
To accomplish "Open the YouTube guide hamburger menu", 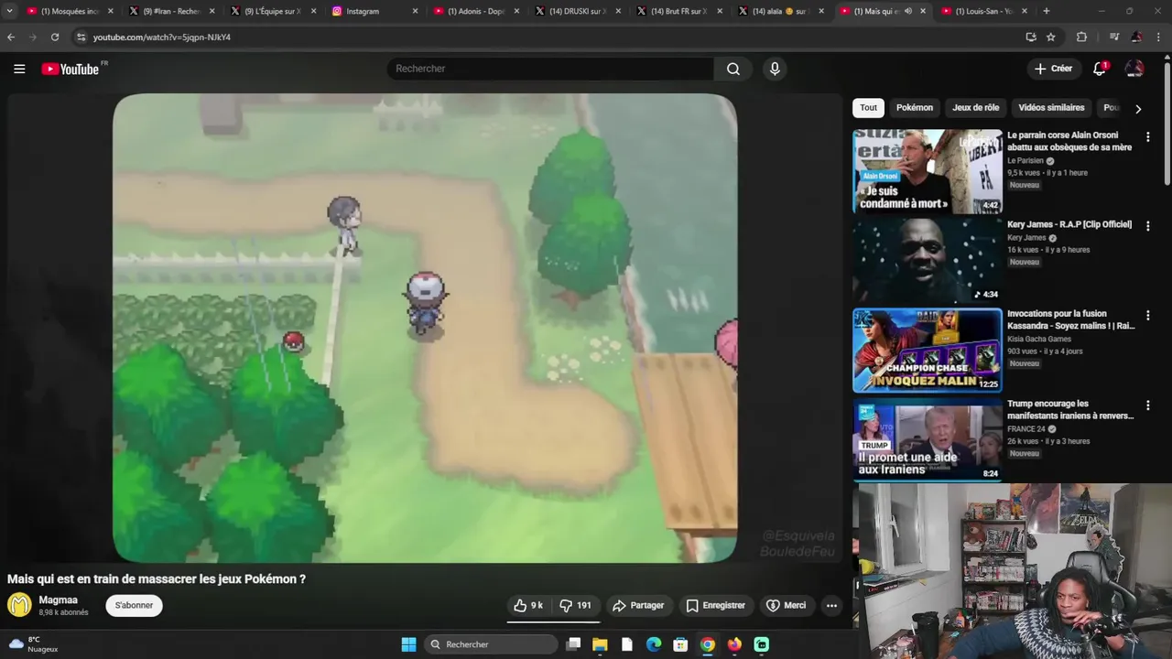I will pos(19,69).
